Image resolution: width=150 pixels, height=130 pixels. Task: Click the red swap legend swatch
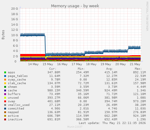tap(5, 101)
